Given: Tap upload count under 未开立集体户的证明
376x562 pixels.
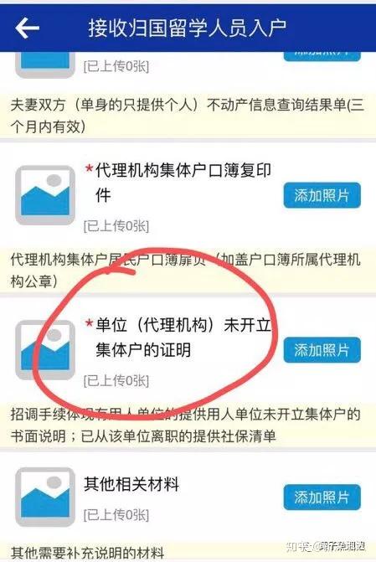Looking at the screenshot, I should coord(116,380).
